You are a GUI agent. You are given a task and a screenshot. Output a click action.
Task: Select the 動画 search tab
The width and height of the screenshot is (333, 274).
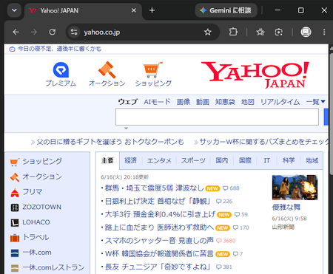click(x=203, y=102)
